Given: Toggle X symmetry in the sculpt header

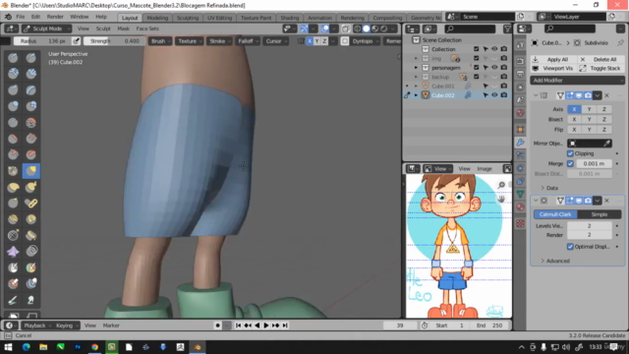Looking at the screenshot, I should pyautogui.click(x=310, y=41).
